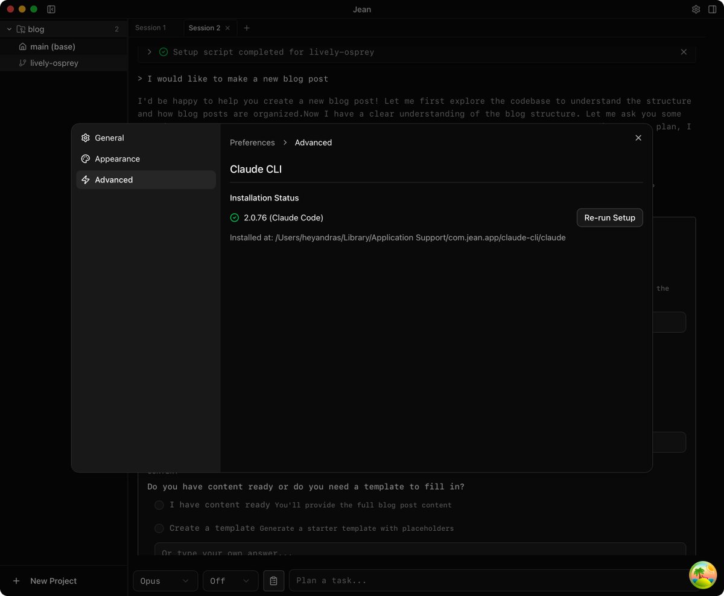Click 'Or type your own answer' field
This screenshot has height=596, width=724.
(420, 549)
